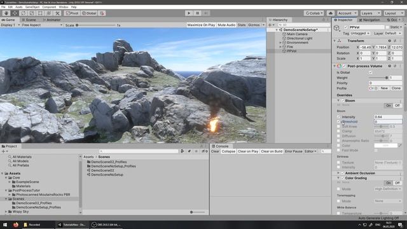Toggle the PPVol active checkbox
Image resolution: width=407 pixels, height=229 pixels.
345,27
